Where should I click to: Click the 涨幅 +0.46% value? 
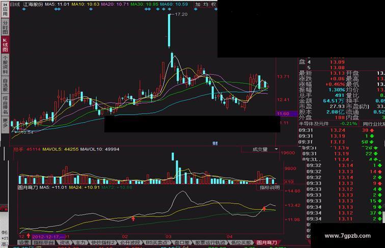[335, 84]
